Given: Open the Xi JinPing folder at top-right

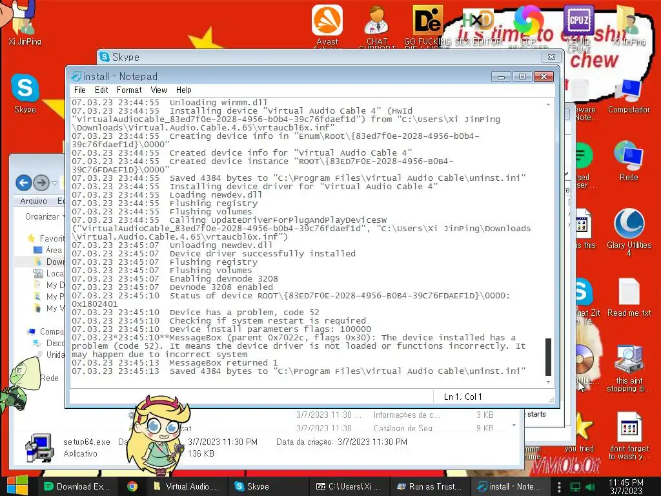Looking at the screenshot, I should click(629, 25).
